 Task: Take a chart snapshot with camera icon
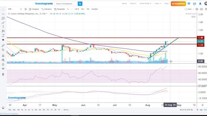pos(202,9)
